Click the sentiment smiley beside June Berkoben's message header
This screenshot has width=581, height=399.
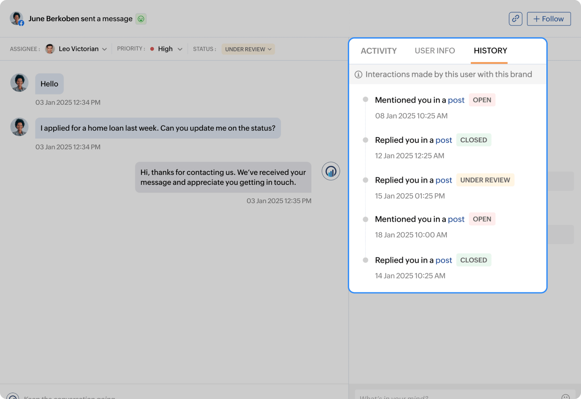141,19
